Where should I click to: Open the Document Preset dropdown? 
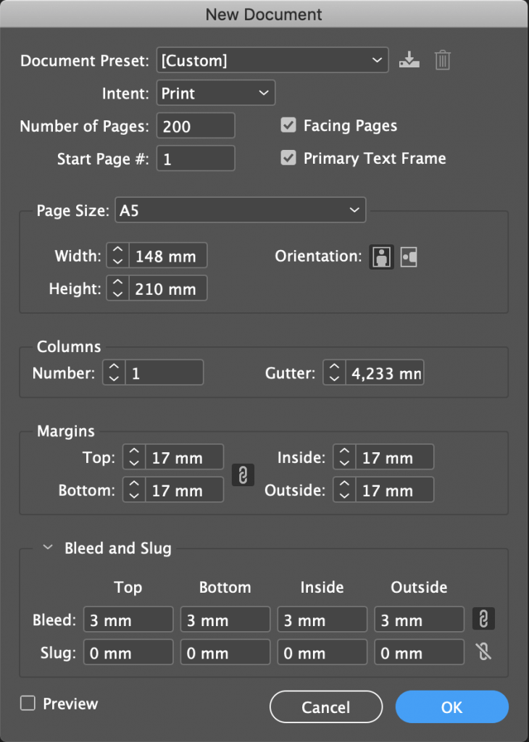(x=272, y=60)
